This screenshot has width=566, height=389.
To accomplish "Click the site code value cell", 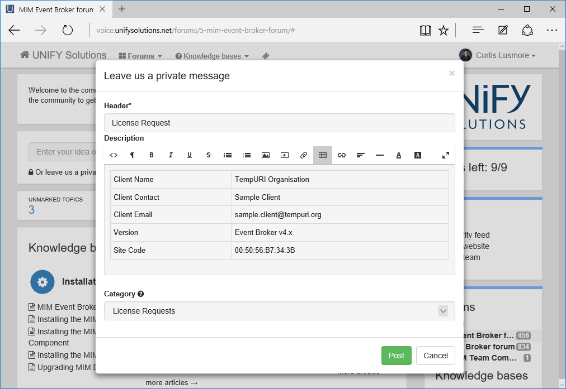I will 340,250.
